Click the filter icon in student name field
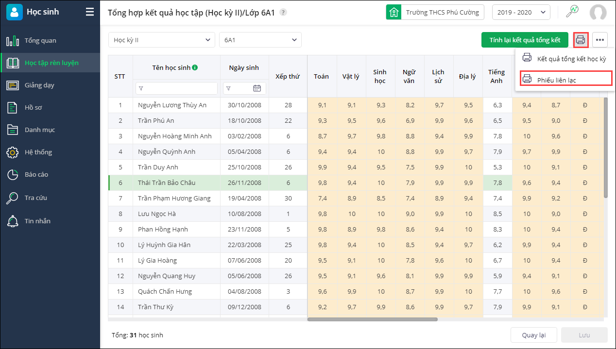The image size is (616, 349). [x=141, y=88]
